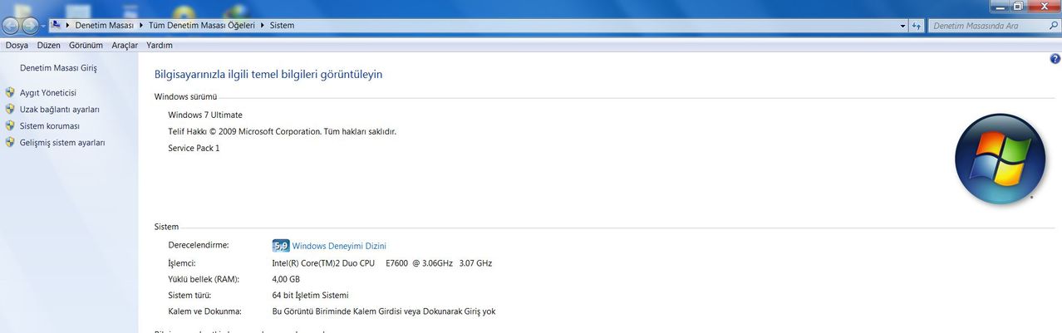Click the Windows logo orb image

pyautogui.click(x=1000, y=159)
